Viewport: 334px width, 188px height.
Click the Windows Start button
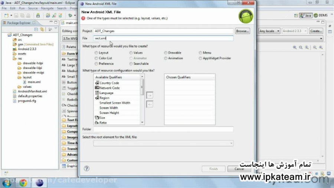tap(7, 183)
